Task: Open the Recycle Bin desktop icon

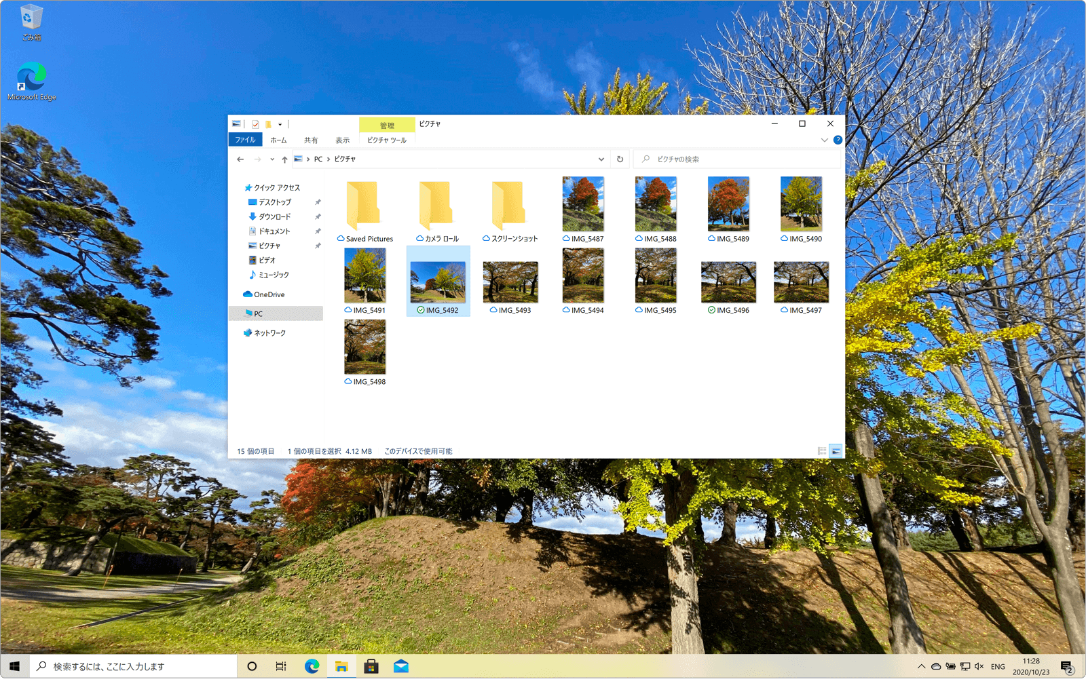Action: tap(31, 22)
